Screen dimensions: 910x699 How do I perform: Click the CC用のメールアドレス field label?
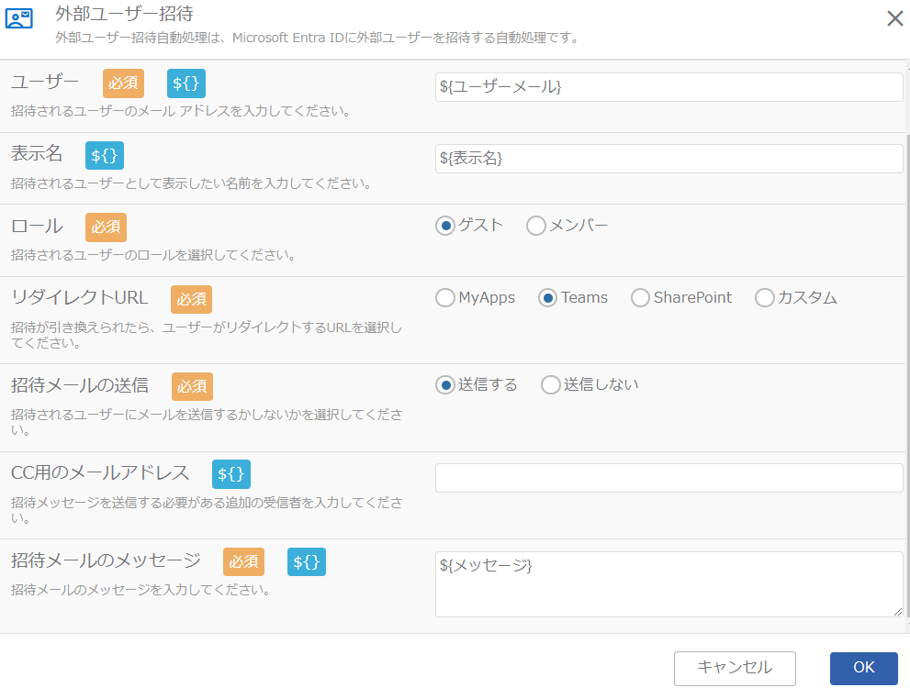[100, 473]
